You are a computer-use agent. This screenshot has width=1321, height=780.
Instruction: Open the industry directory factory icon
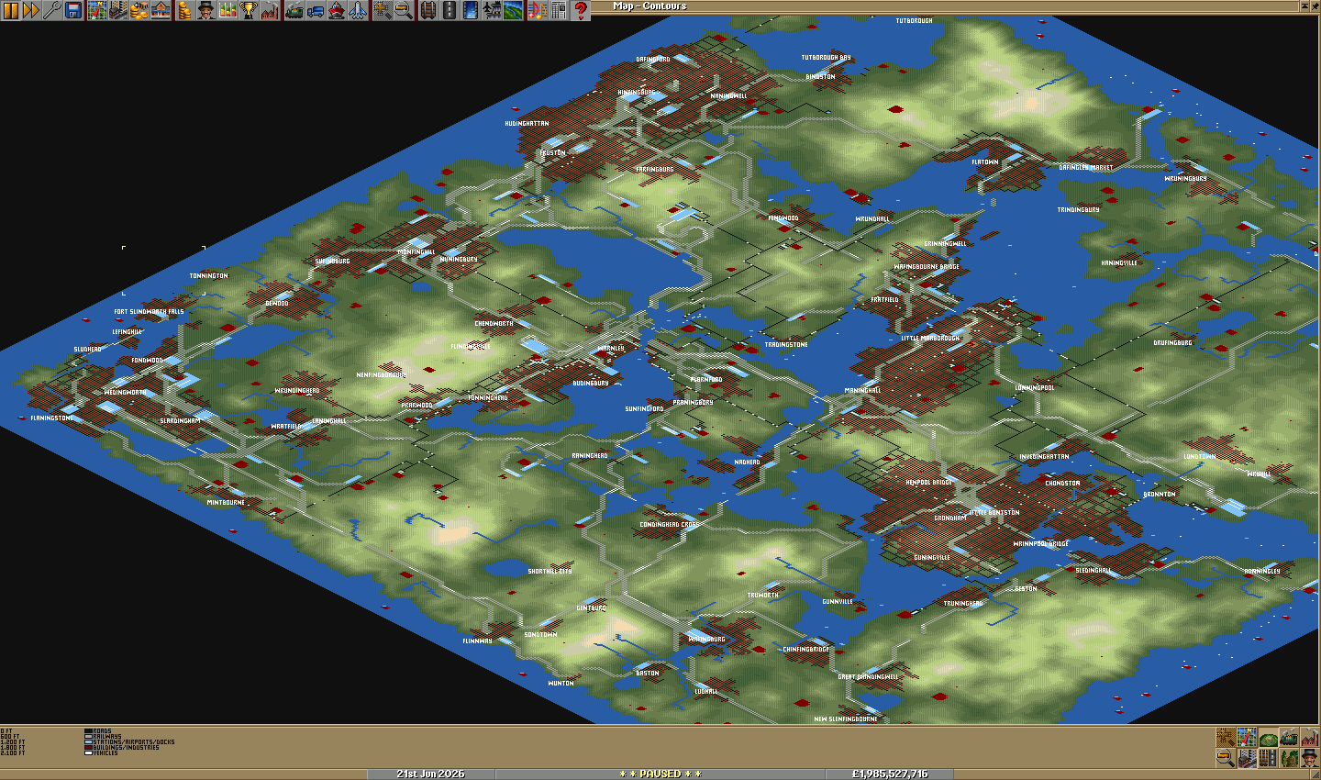(269, 10)
